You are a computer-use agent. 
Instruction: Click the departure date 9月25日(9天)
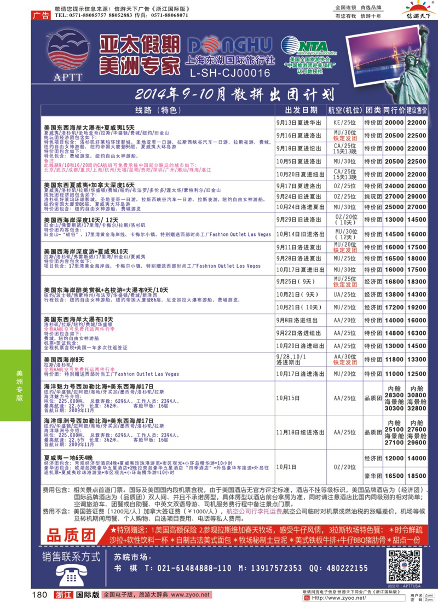coord(296,281)
